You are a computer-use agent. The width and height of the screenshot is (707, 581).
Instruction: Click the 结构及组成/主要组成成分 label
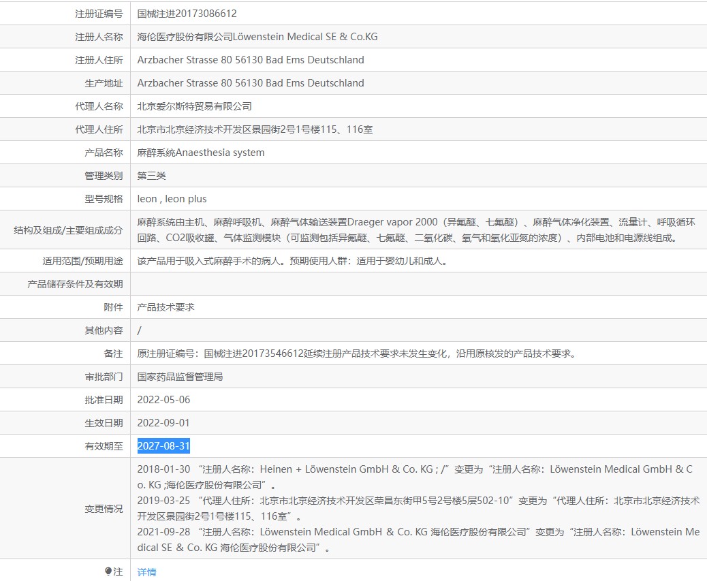68,230
